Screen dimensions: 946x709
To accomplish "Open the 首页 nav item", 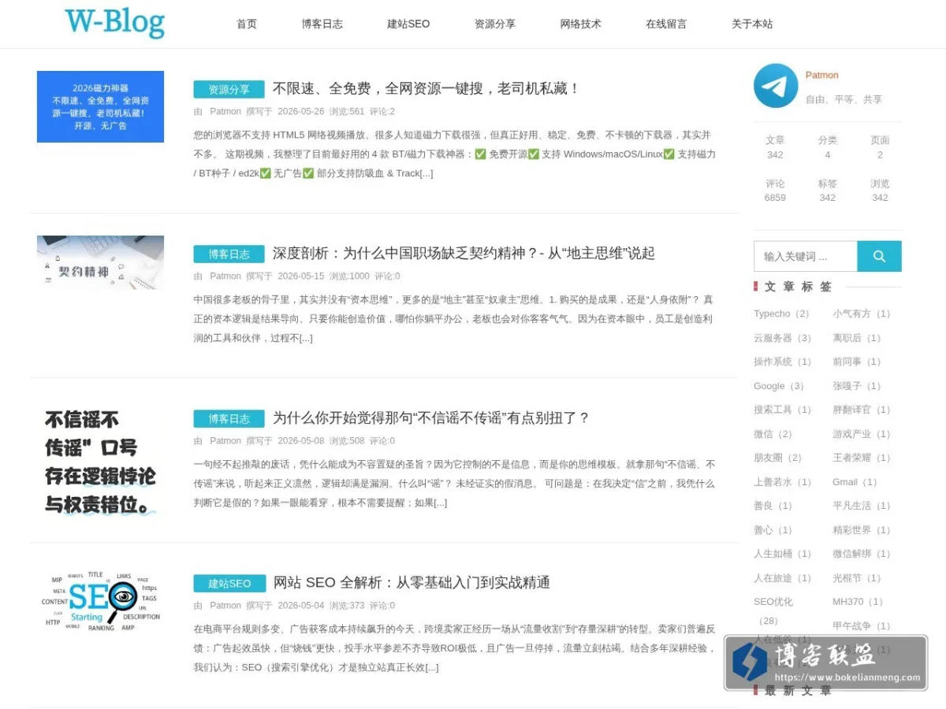I will click(247, 24).
